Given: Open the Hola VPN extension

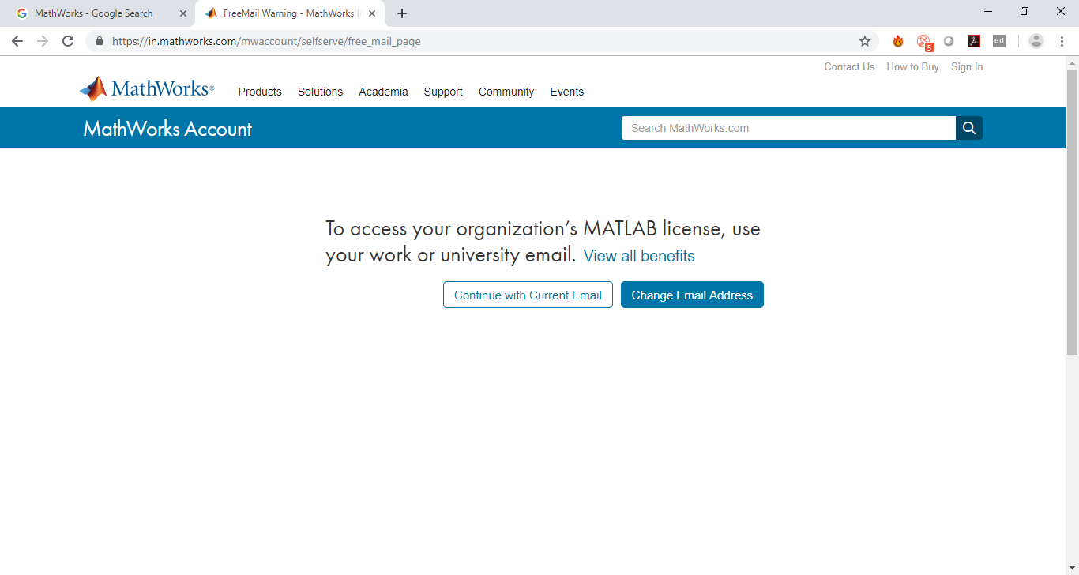Looking at the screenshot, I should tap(898, 40).
